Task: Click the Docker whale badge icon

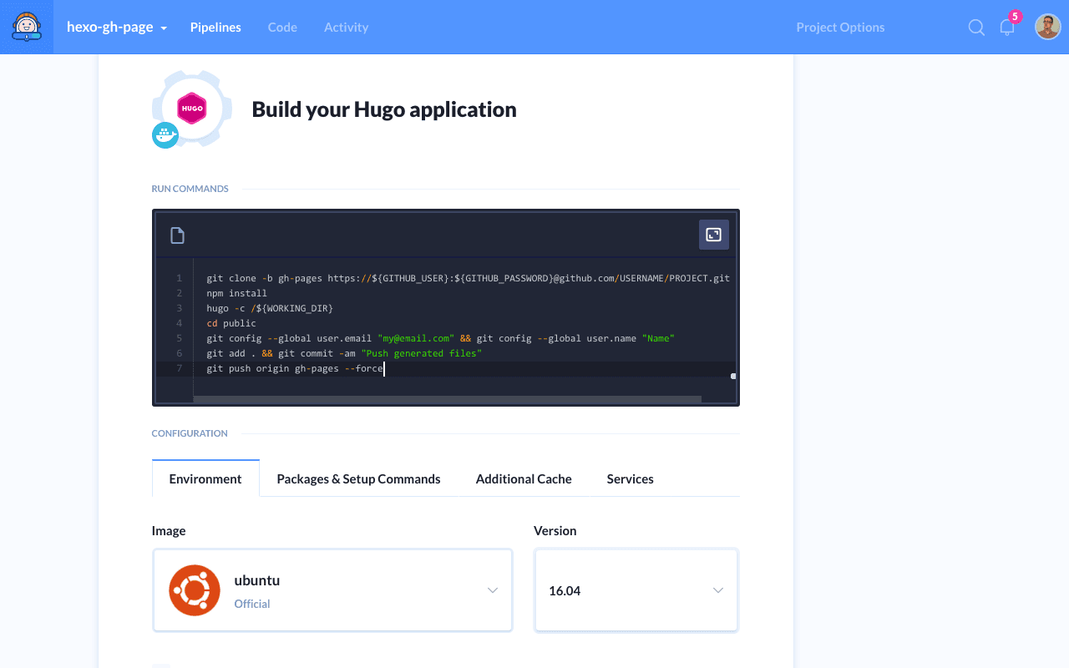Action: [165, 135]
